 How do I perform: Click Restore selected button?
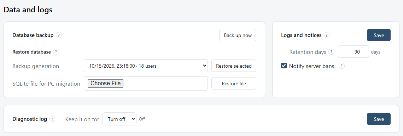click(234, 66)
